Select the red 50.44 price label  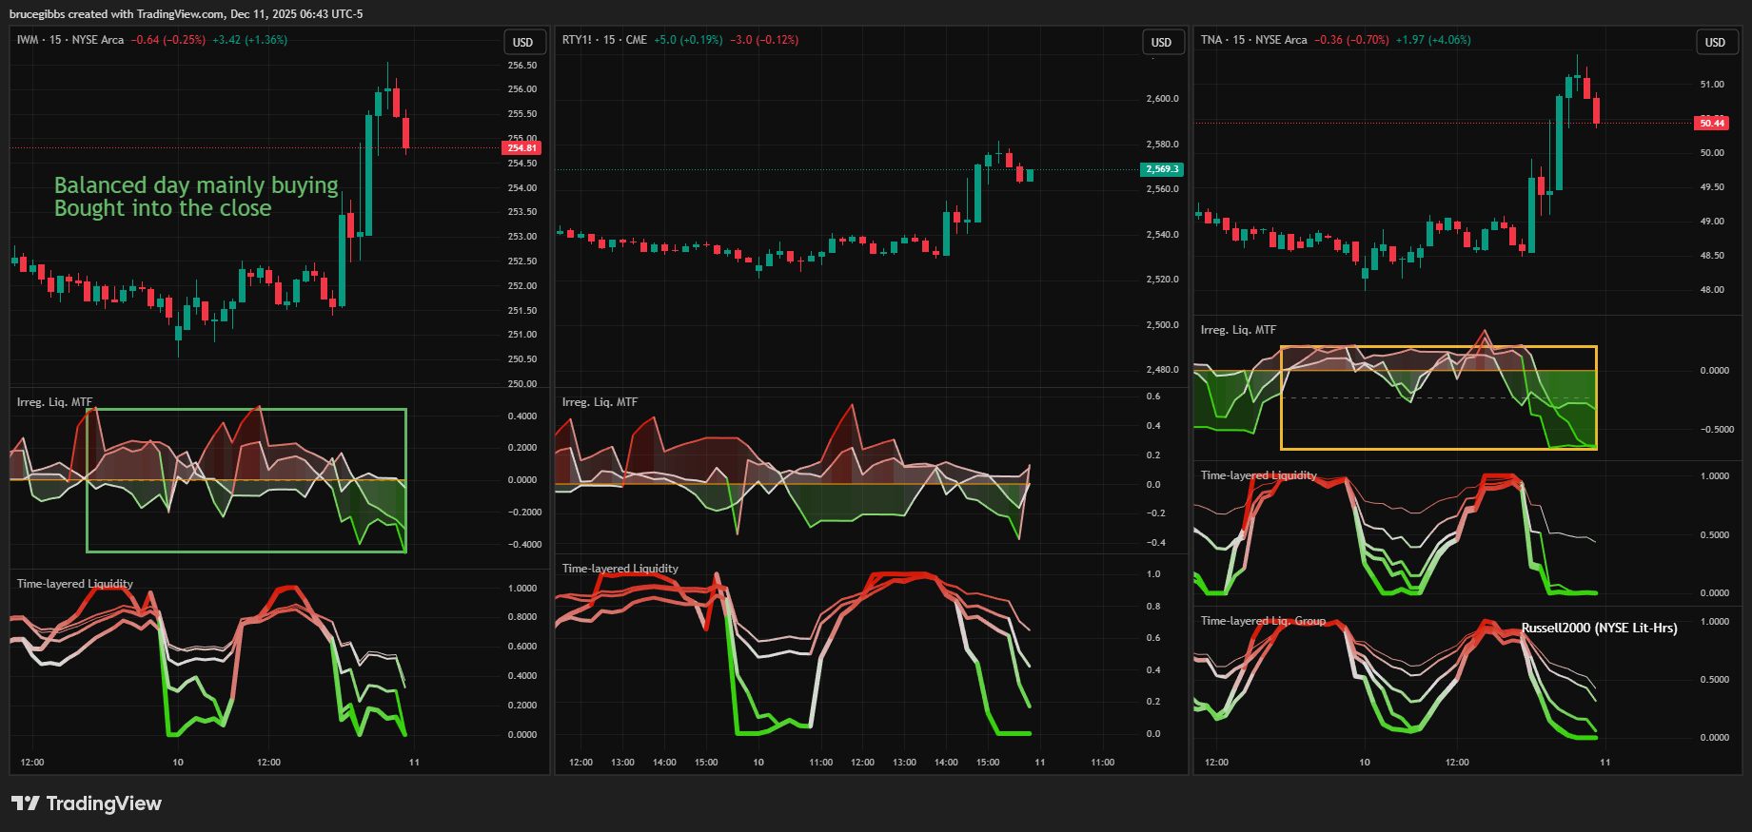coord(1711,124)
